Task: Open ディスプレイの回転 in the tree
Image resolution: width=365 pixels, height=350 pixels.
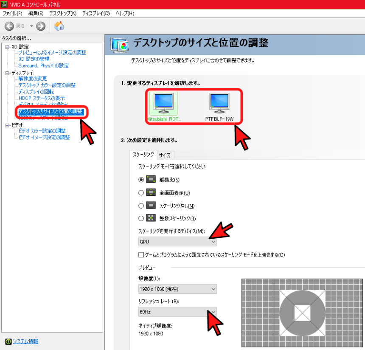Action: 36,92
